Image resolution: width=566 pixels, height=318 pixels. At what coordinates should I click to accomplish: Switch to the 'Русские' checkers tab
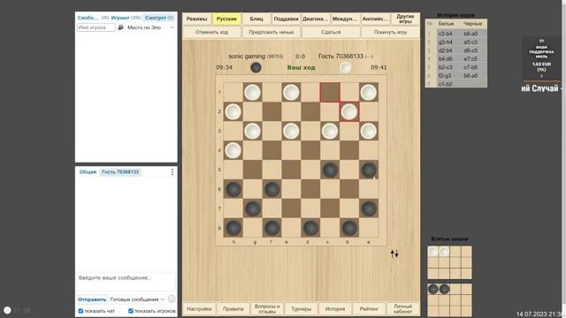click(226, 19)
